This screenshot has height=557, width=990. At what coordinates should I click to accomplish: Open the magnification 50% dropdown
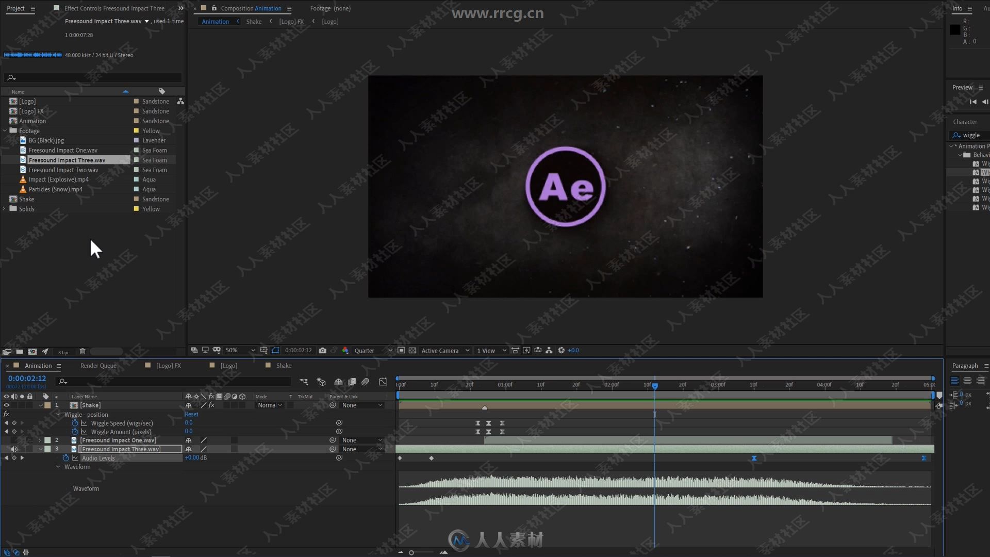click(240, 350)
